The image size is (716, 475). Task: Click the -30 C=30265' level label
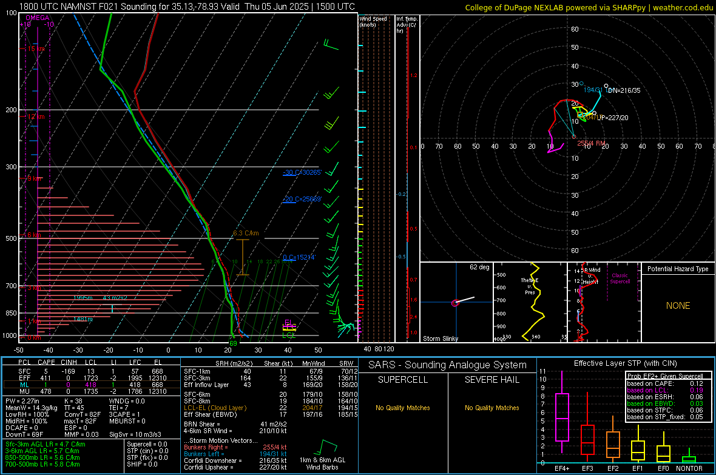[302, 172]
